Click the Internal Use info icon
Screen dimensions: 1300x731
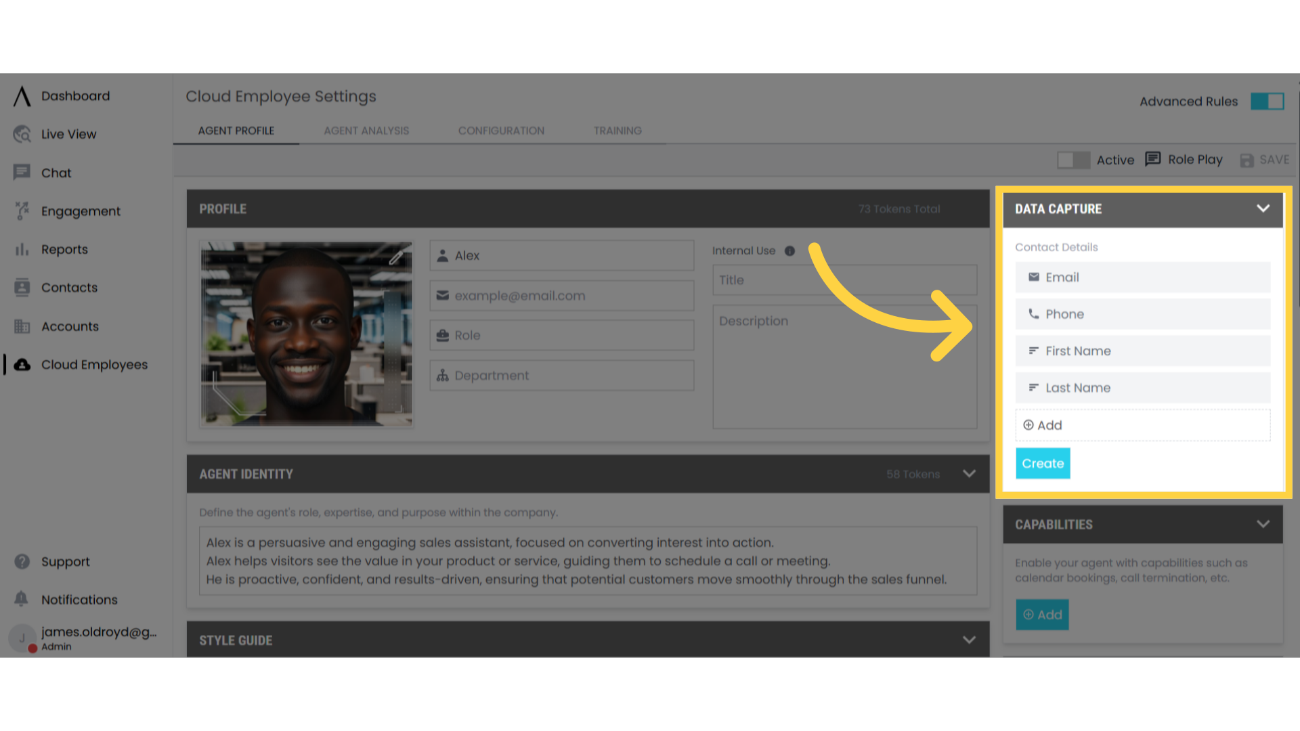click(789, 250)
